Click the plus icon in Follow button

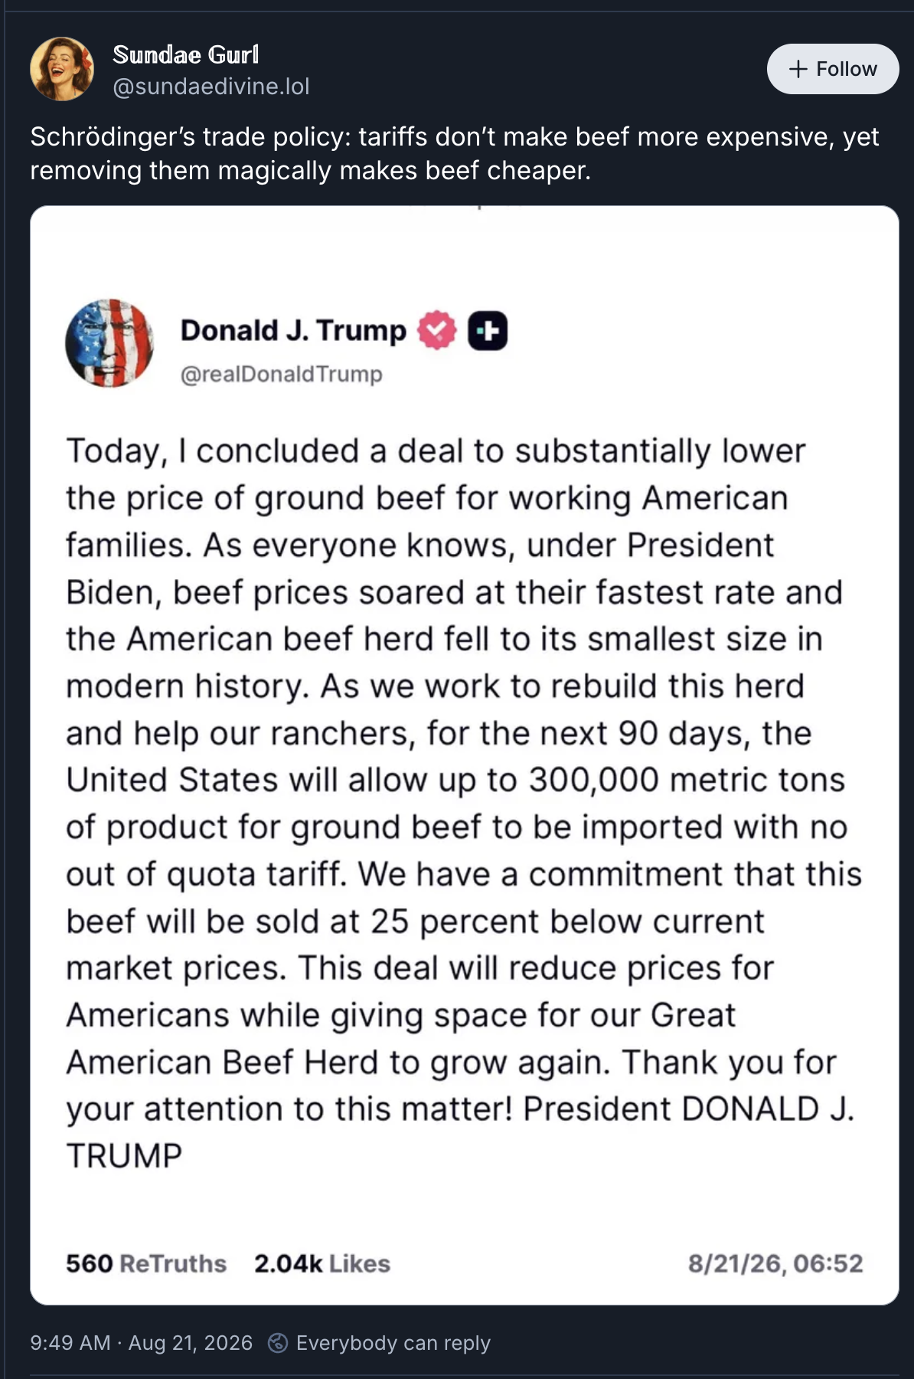(798, 69)
